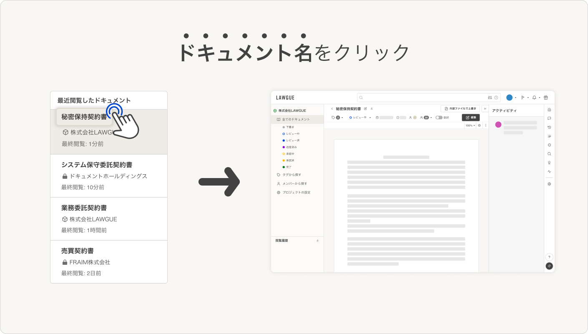This screenshot has width=588, height=334.
Task: Click the assignee person icon
Action: click(x=410, y=118)
